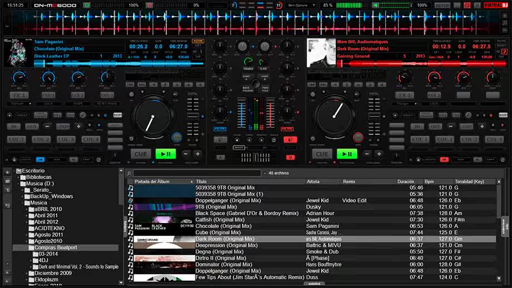Click the music note icon beside Chocolate
The image size is (512, 288).
[130, 226]
